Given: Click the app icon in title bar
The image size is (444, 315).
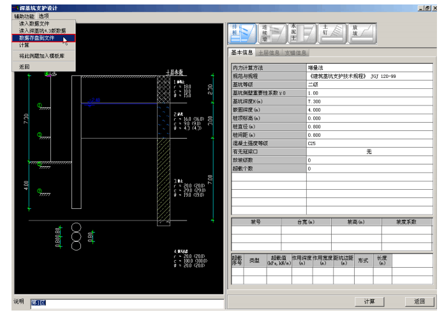Looking at the screenshot, I should pyautogui.click(x=15, y=8).
